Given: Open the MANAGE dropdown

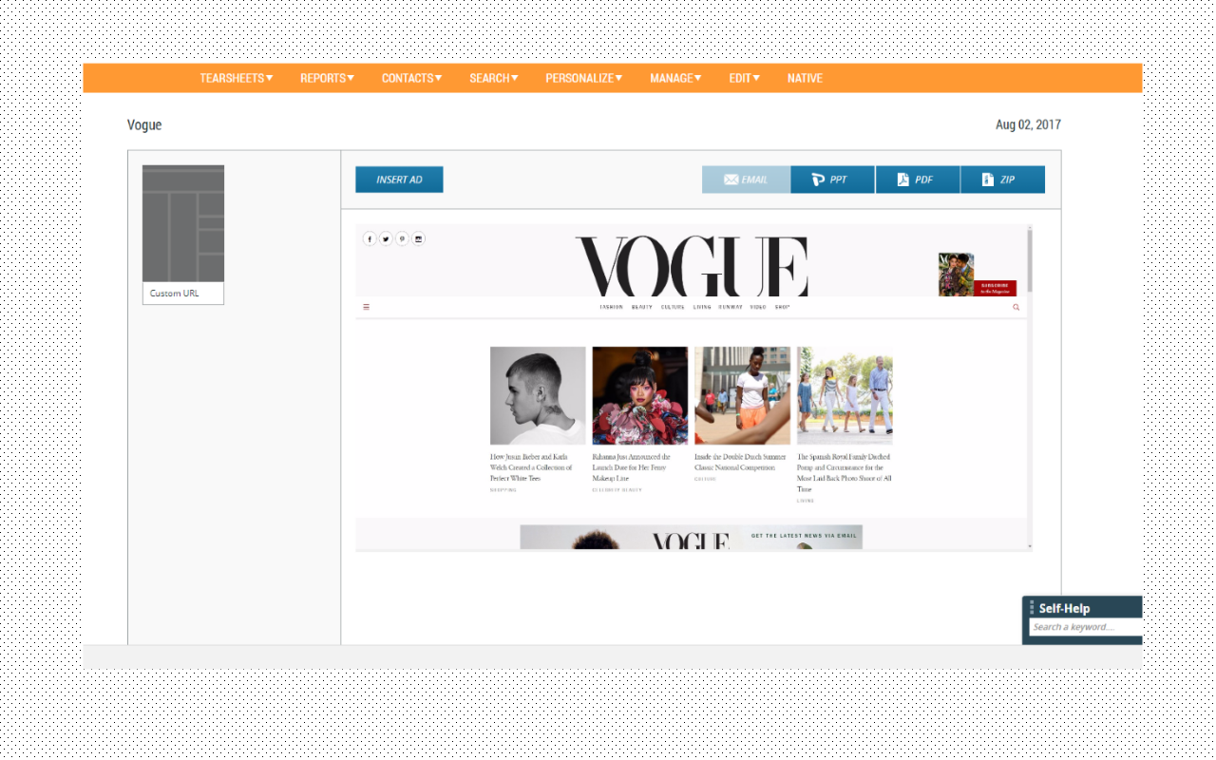Looking at the screenshot, I should [674, 78].
